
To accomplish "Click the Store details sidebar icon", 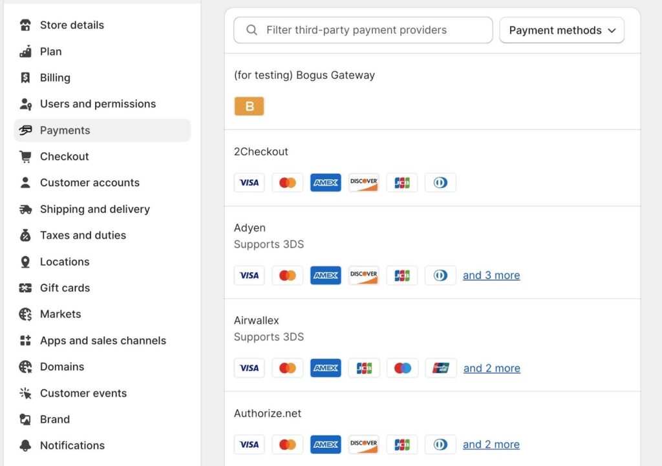I will (x=25, y=25).
